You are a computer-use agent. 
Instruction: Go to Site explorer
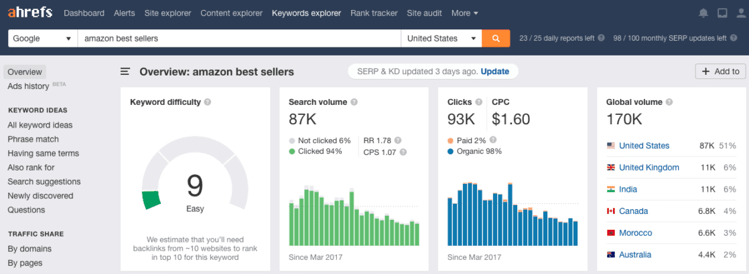tap(167, 13)
